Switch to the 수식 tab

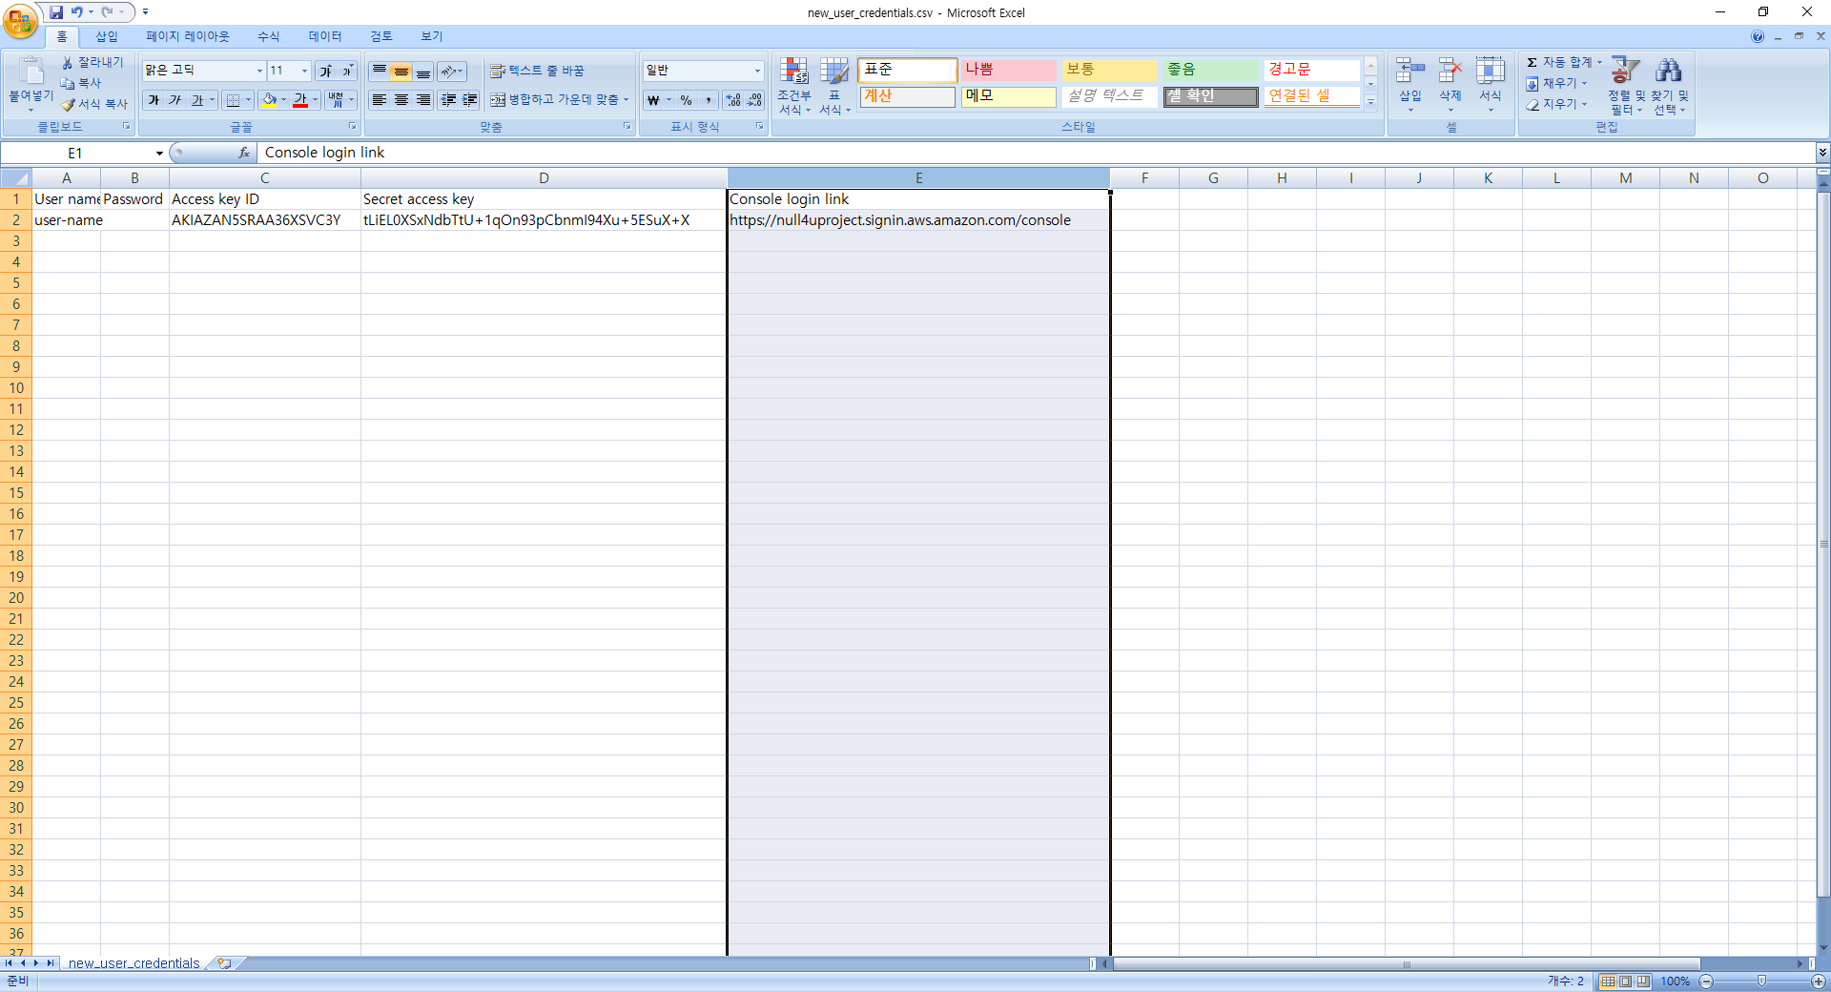269,36
